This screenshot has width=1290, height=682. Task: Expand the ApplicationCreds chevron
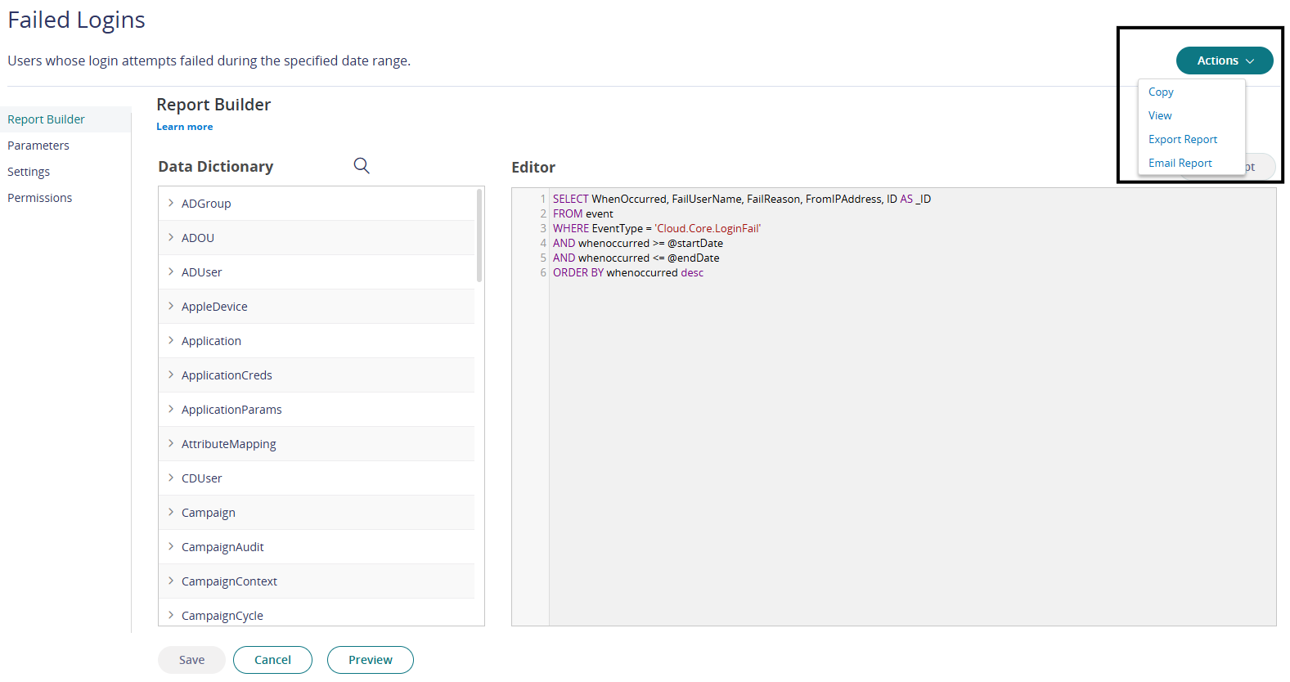[x=171, y=375]
